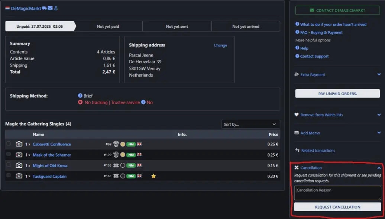This screenshot has height=219, width=385.
Task: Click the camera icon for Tuskguard Captain
Action: click(19, 176)
